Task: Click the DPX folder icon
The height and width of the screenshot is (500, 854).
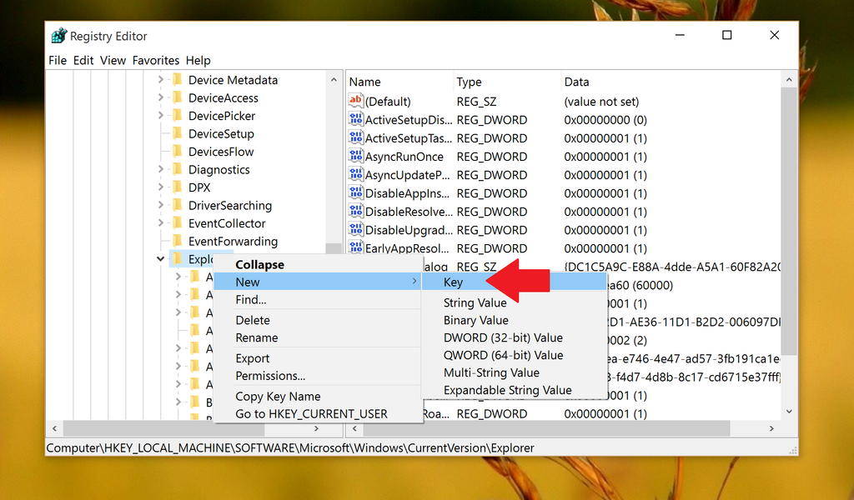Action: (x=178, y=187)
